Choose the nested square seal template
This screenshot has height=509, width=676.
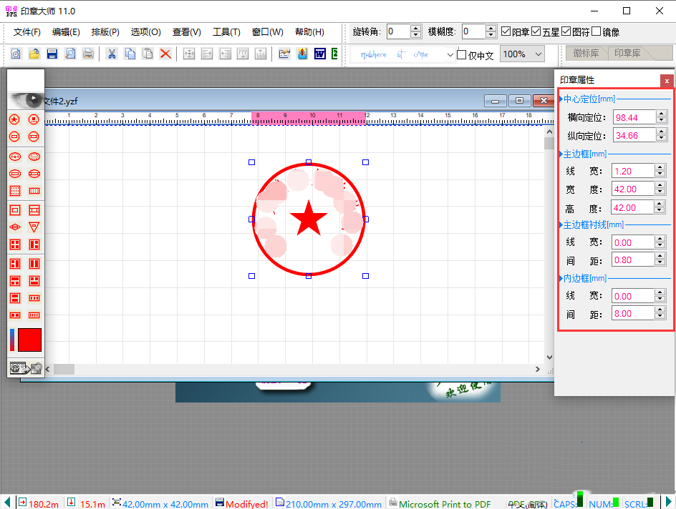point(14,210)
